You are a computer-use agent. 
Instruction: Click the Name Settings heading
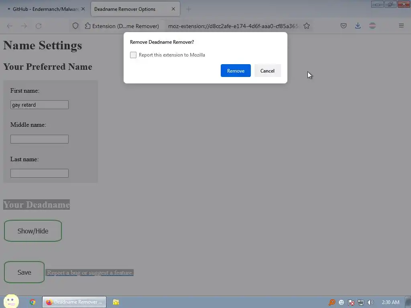43,45
